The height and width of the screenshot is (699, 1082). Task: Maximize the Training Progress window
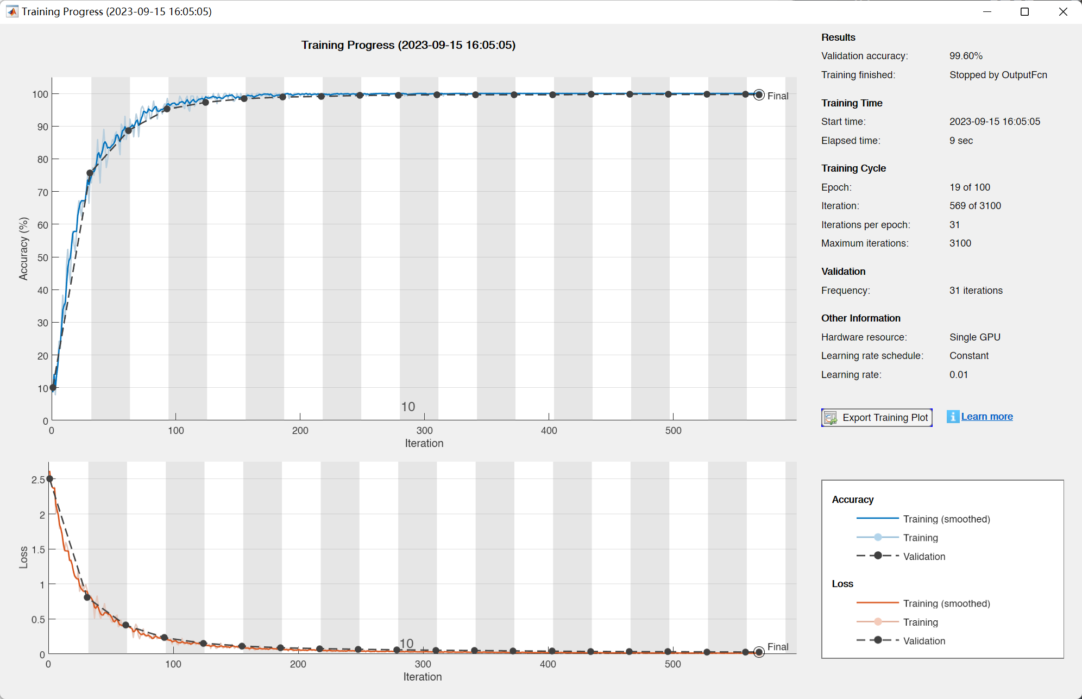pyautogui.click(x=1024, y=11)
